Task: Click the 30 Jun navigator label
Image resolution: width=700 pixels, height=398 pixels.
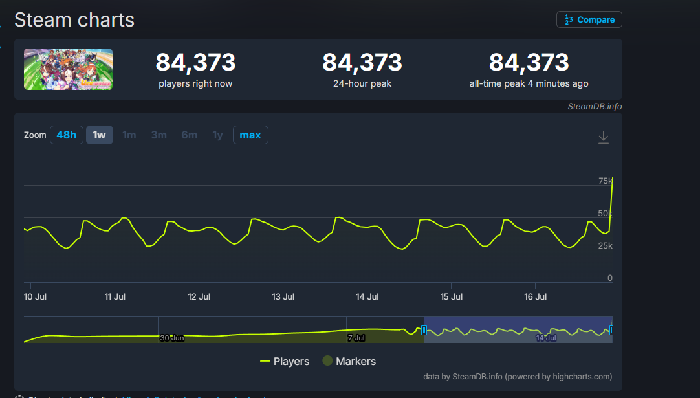Action: tap(172, 338)
